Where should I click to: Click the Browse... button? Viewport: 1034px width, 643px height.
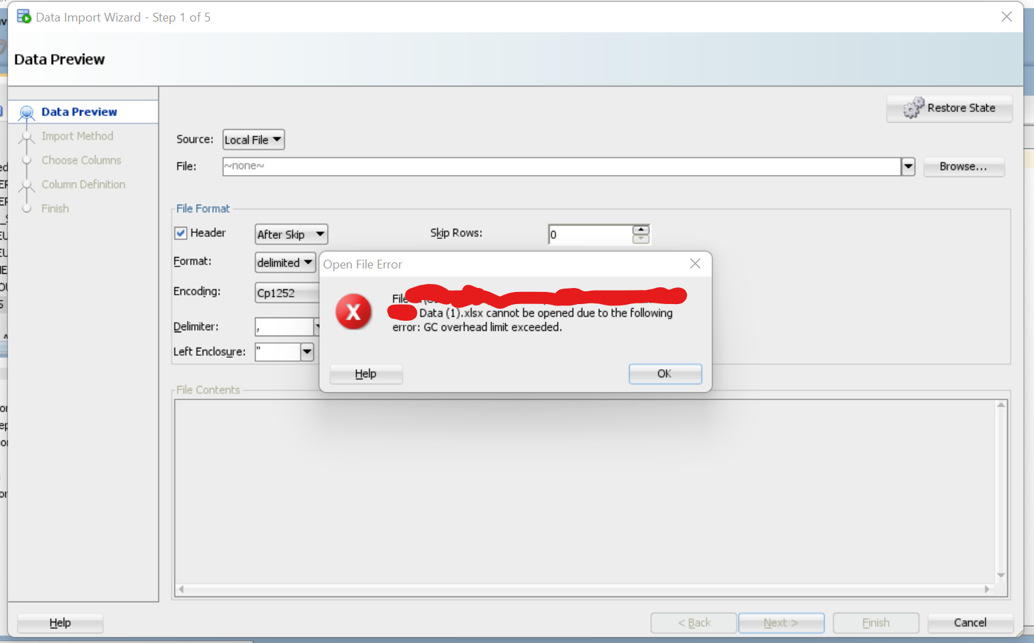pyautogui.click(x=963, y=166)
